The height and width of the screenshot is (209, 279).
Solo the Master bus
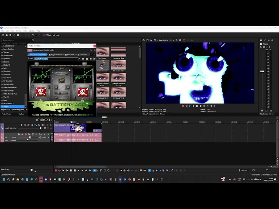[x=269, y=47]
